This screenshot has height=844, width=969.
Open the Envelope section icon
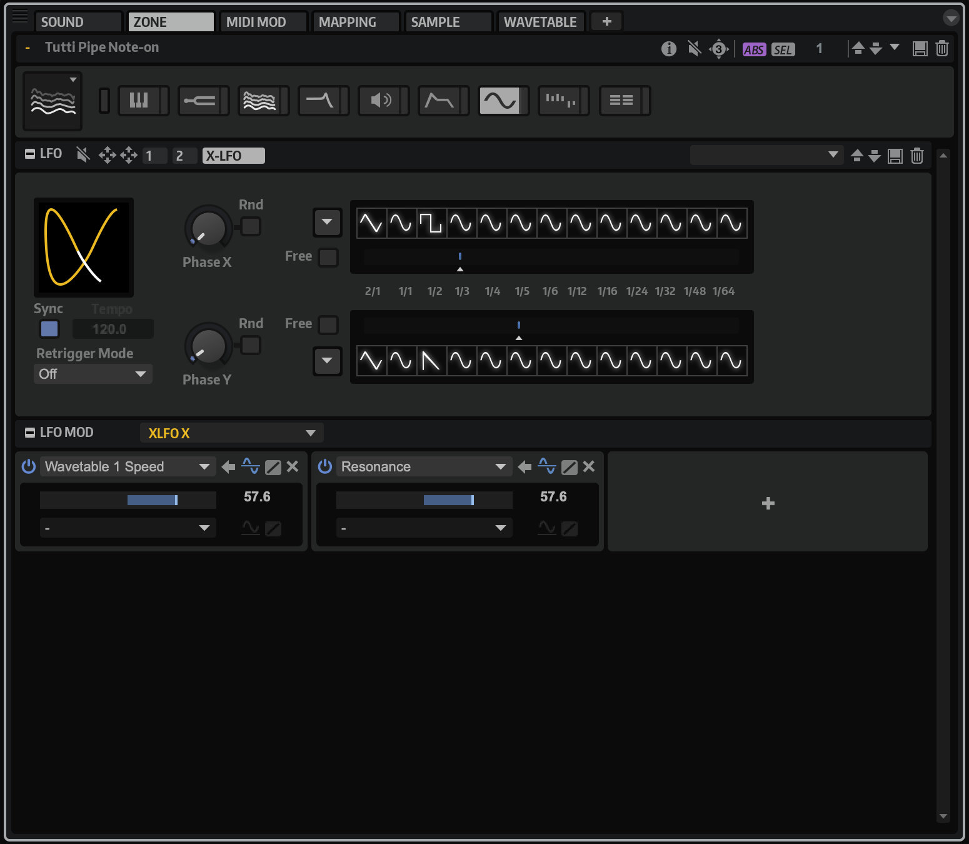click(439, 101)
